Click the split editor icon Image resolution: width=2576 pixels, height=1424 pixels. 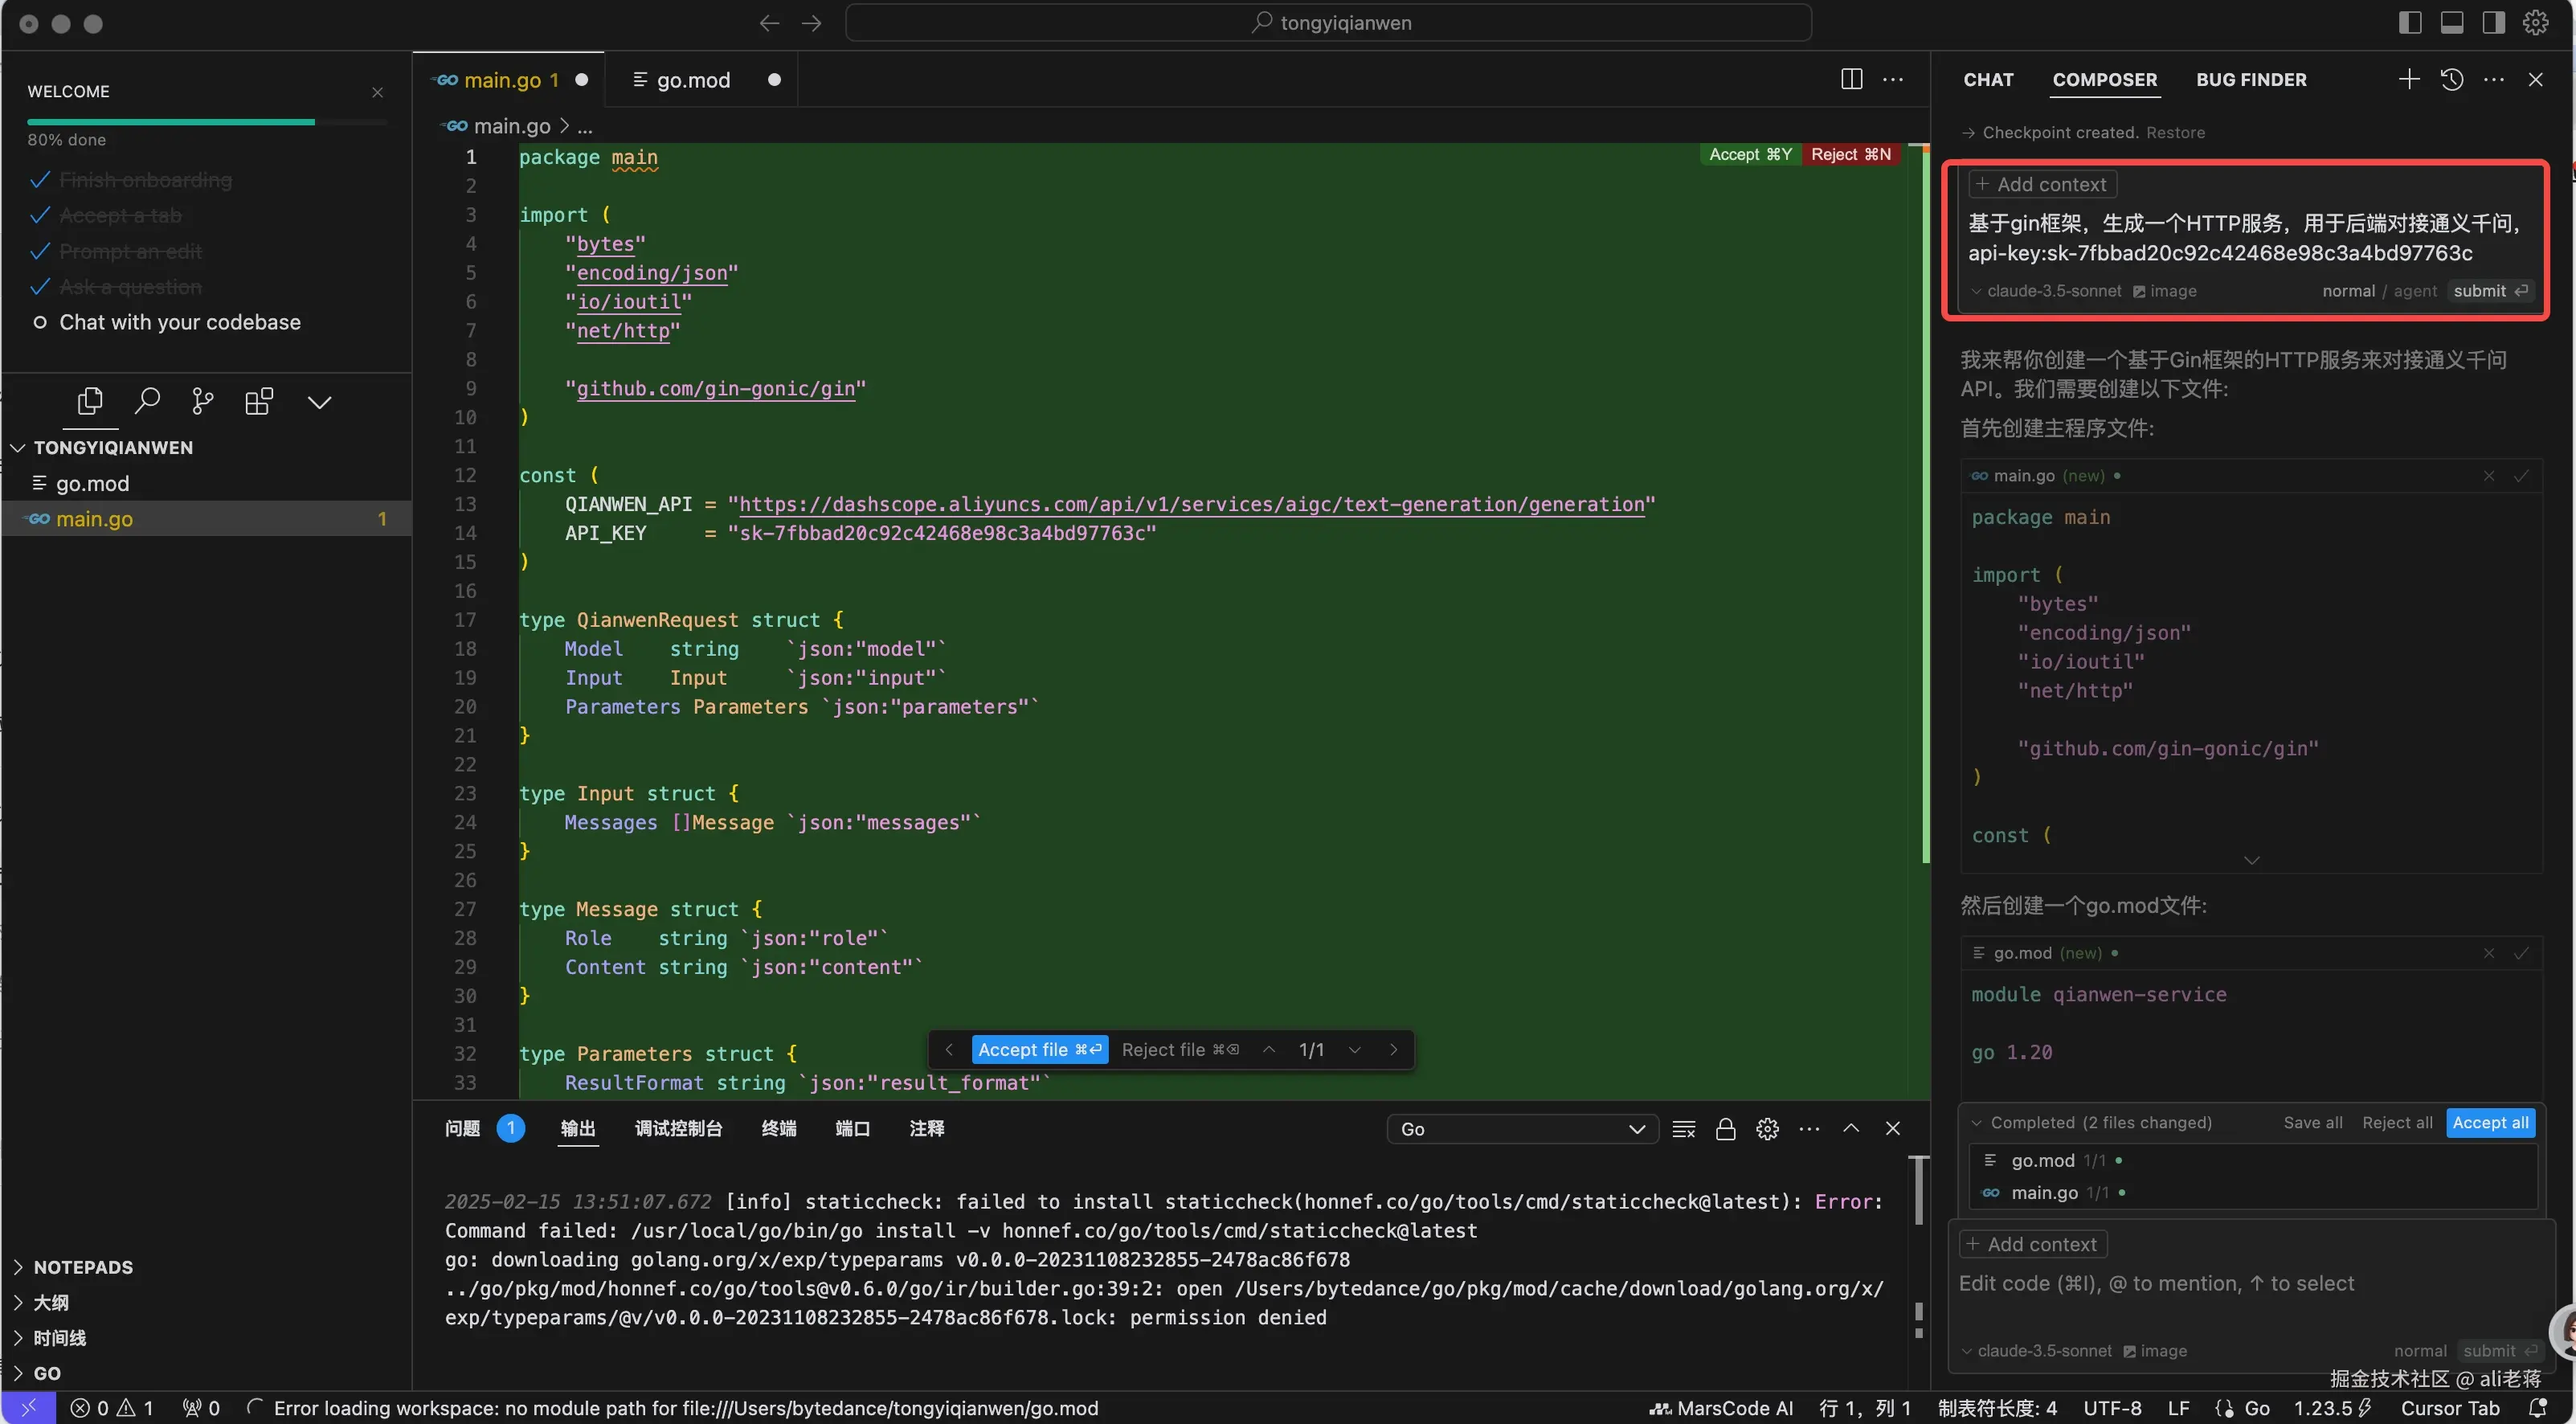(1851, 80)
